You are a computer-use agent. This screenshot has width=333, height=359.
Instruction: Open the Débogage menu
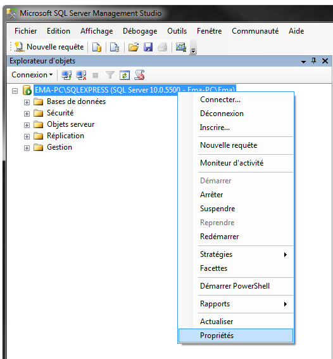(140, 31)
